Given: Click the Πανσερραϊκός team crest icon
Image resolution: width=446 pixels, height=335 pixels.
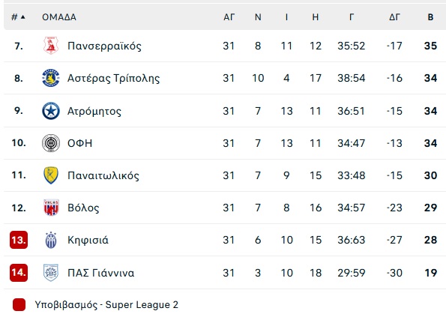Looking at the screenshot, I should point(51,46).
